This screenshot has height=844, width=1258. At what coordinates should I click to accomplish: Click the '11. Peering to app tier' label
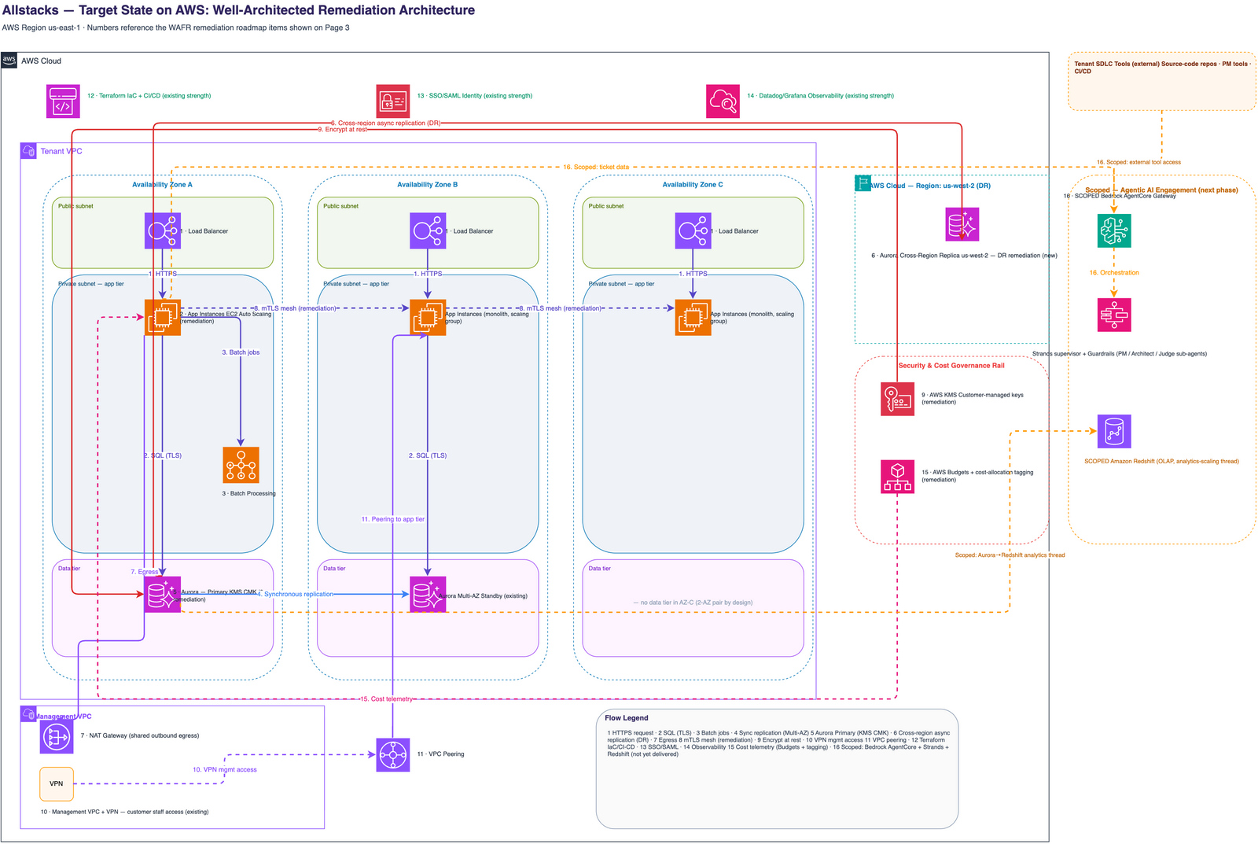(393, 519)
